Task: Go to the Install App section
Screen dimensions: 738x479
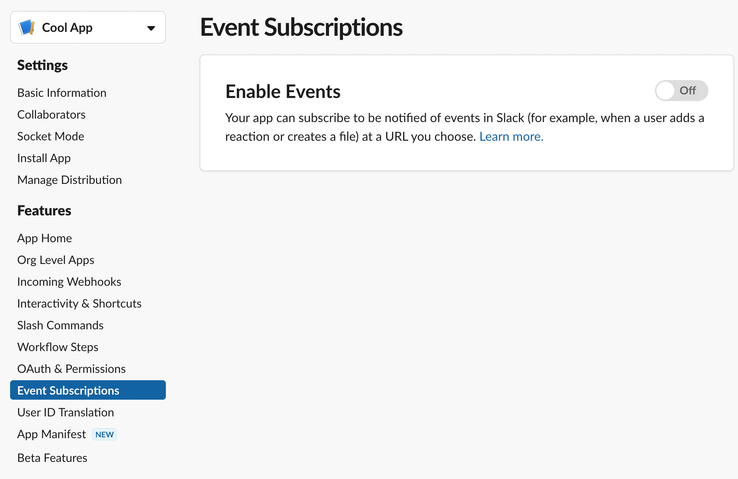Action: point(44,158)
